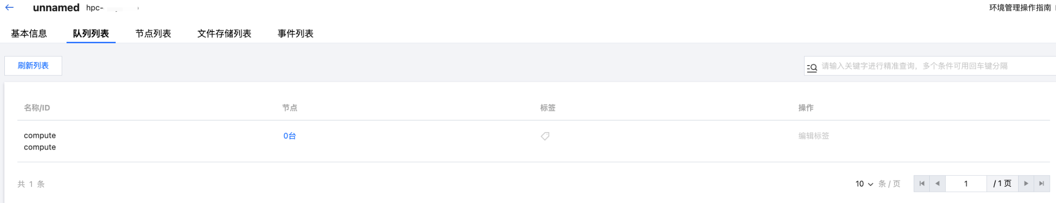This screenshot has width=1056, height=203.
Task: Click the compute queue name
Action: coord(40,135)
